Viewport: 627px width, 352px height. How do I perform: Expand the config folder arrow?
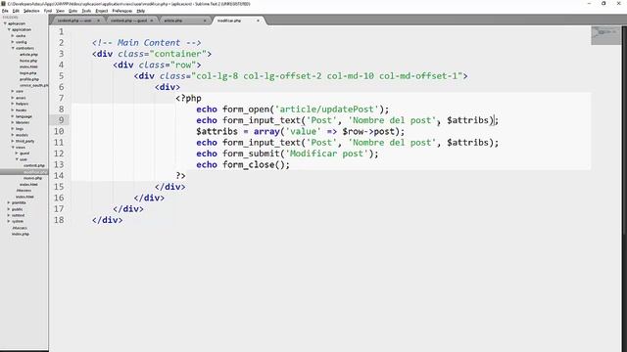[13, 42]
